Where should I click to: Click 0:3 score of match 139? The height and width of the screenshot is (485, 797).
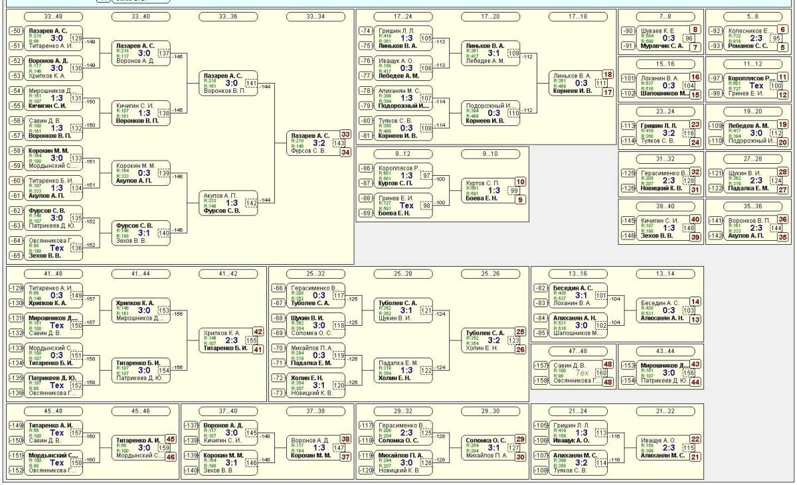click(144, 173)
